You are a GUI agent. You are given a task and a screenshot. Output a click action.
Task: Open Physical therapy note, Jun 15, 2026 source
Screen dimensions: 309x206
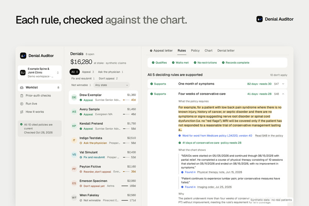click(x=220, y=172)
